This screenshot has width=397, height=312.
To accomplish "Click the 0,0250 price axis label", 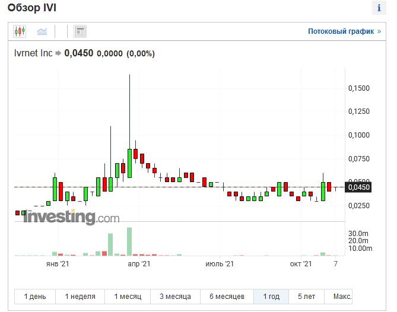I will (359, 206).
